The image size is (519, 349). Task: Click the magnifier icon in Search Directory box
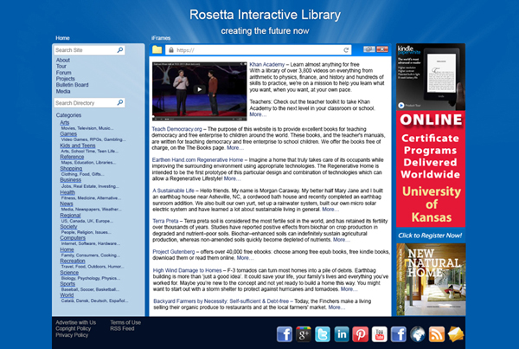pyautogui.click(x=120, y=102)
